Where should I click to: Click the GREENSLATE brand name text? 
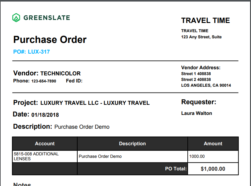(x=47, y=18)
